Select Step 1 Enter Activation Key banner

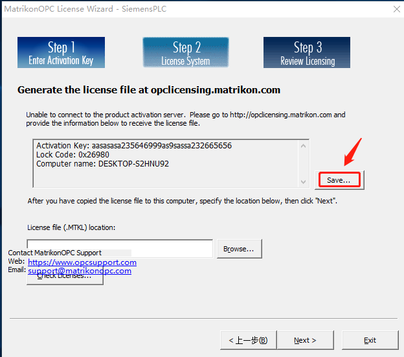61,52
